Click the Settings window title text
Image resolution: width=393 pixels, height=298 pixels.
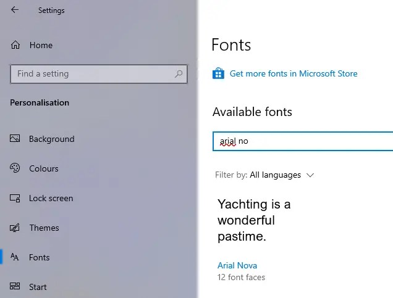tap(51, 10)
